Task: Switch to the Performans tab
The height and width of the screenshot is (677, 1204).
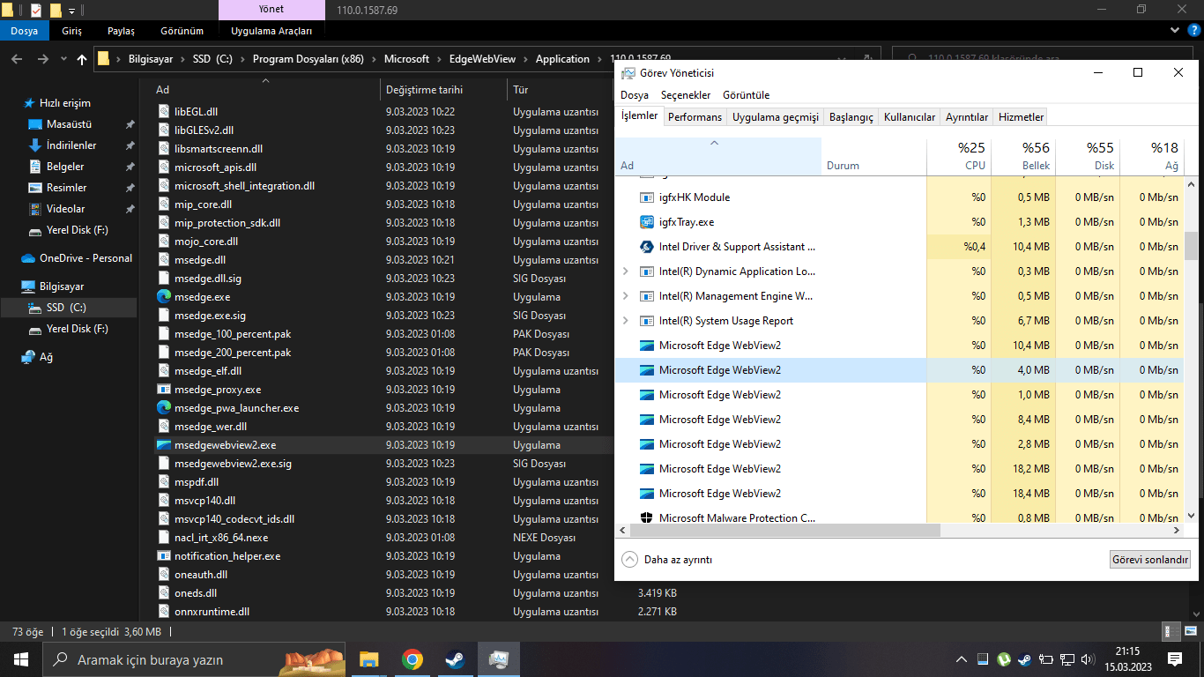Action: tap(695, 117)
